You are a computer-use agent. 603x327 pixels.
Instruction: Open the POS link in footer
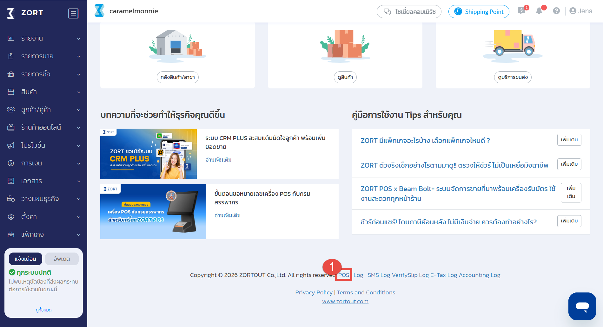pos(344,275)
